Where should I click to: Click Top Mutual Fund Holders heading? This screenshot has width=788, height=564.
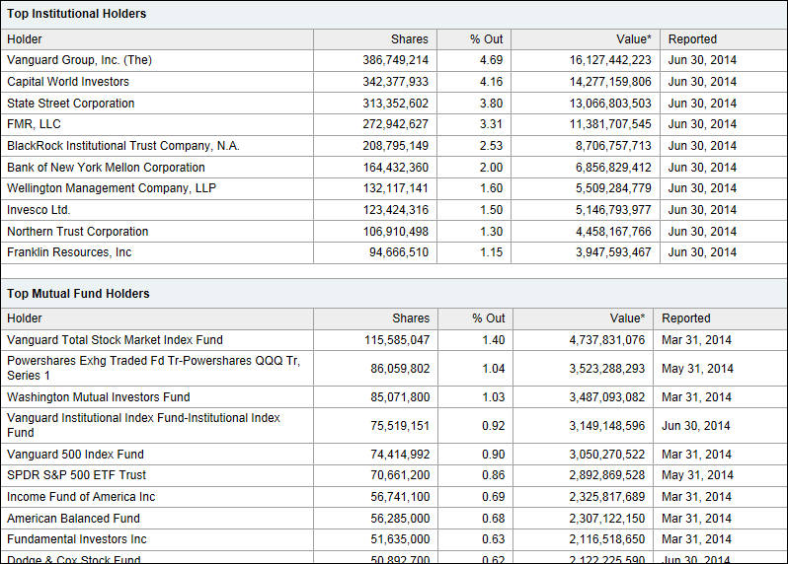pyautogui.click(x=78, y=294)
